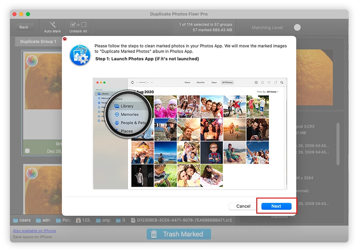Click the rotate icon in tutorial screenshot
This screenshot has height=252, width=358.
pyautogui.click(x=276, y=82)
